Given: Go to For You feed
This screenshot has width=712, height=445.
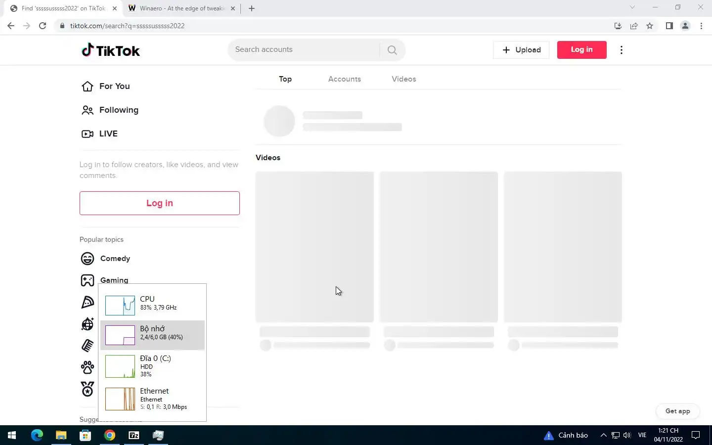Looking at the screenshot, I should pos(106,86).
